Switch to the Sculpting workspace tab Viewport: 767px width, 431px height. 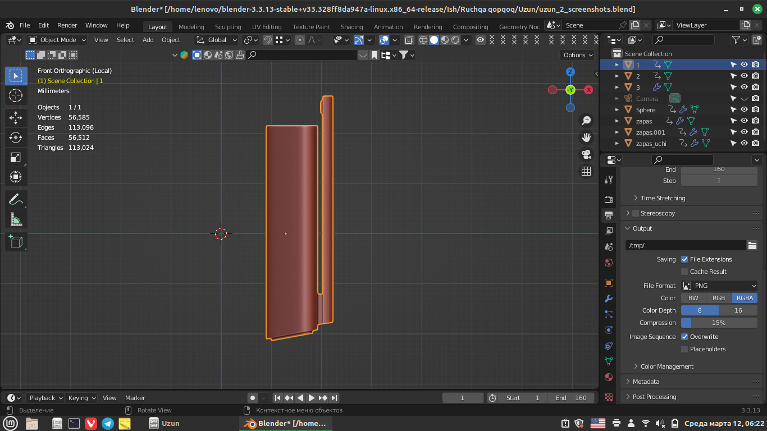tap(228, 27)
